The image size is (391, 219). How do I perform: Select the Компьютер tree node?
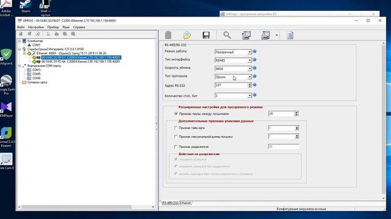35,41
